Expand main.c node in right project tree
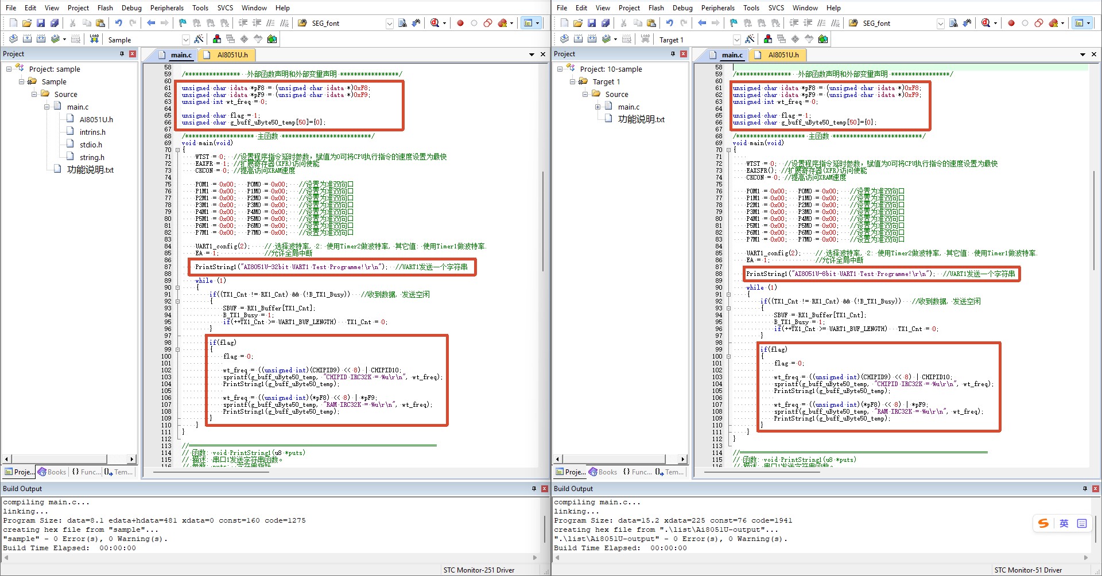 point(597,107)
